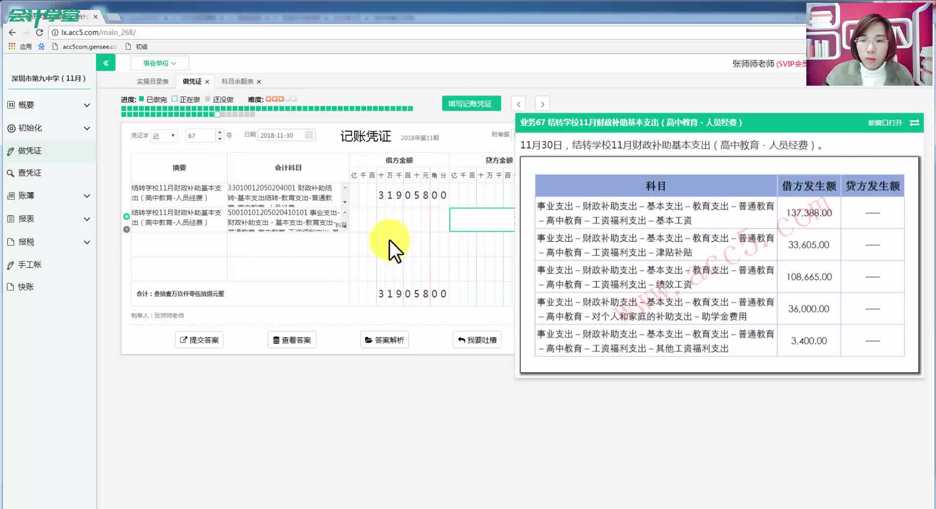Click the 查看答案 button
Image resolution: width=936 pixels, height=509 pixels.
(x=292, y=340)
